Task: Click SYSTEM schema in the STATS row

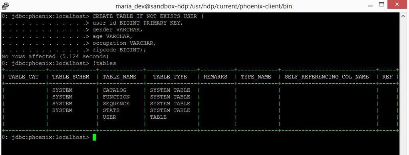Action: point(62,110)
